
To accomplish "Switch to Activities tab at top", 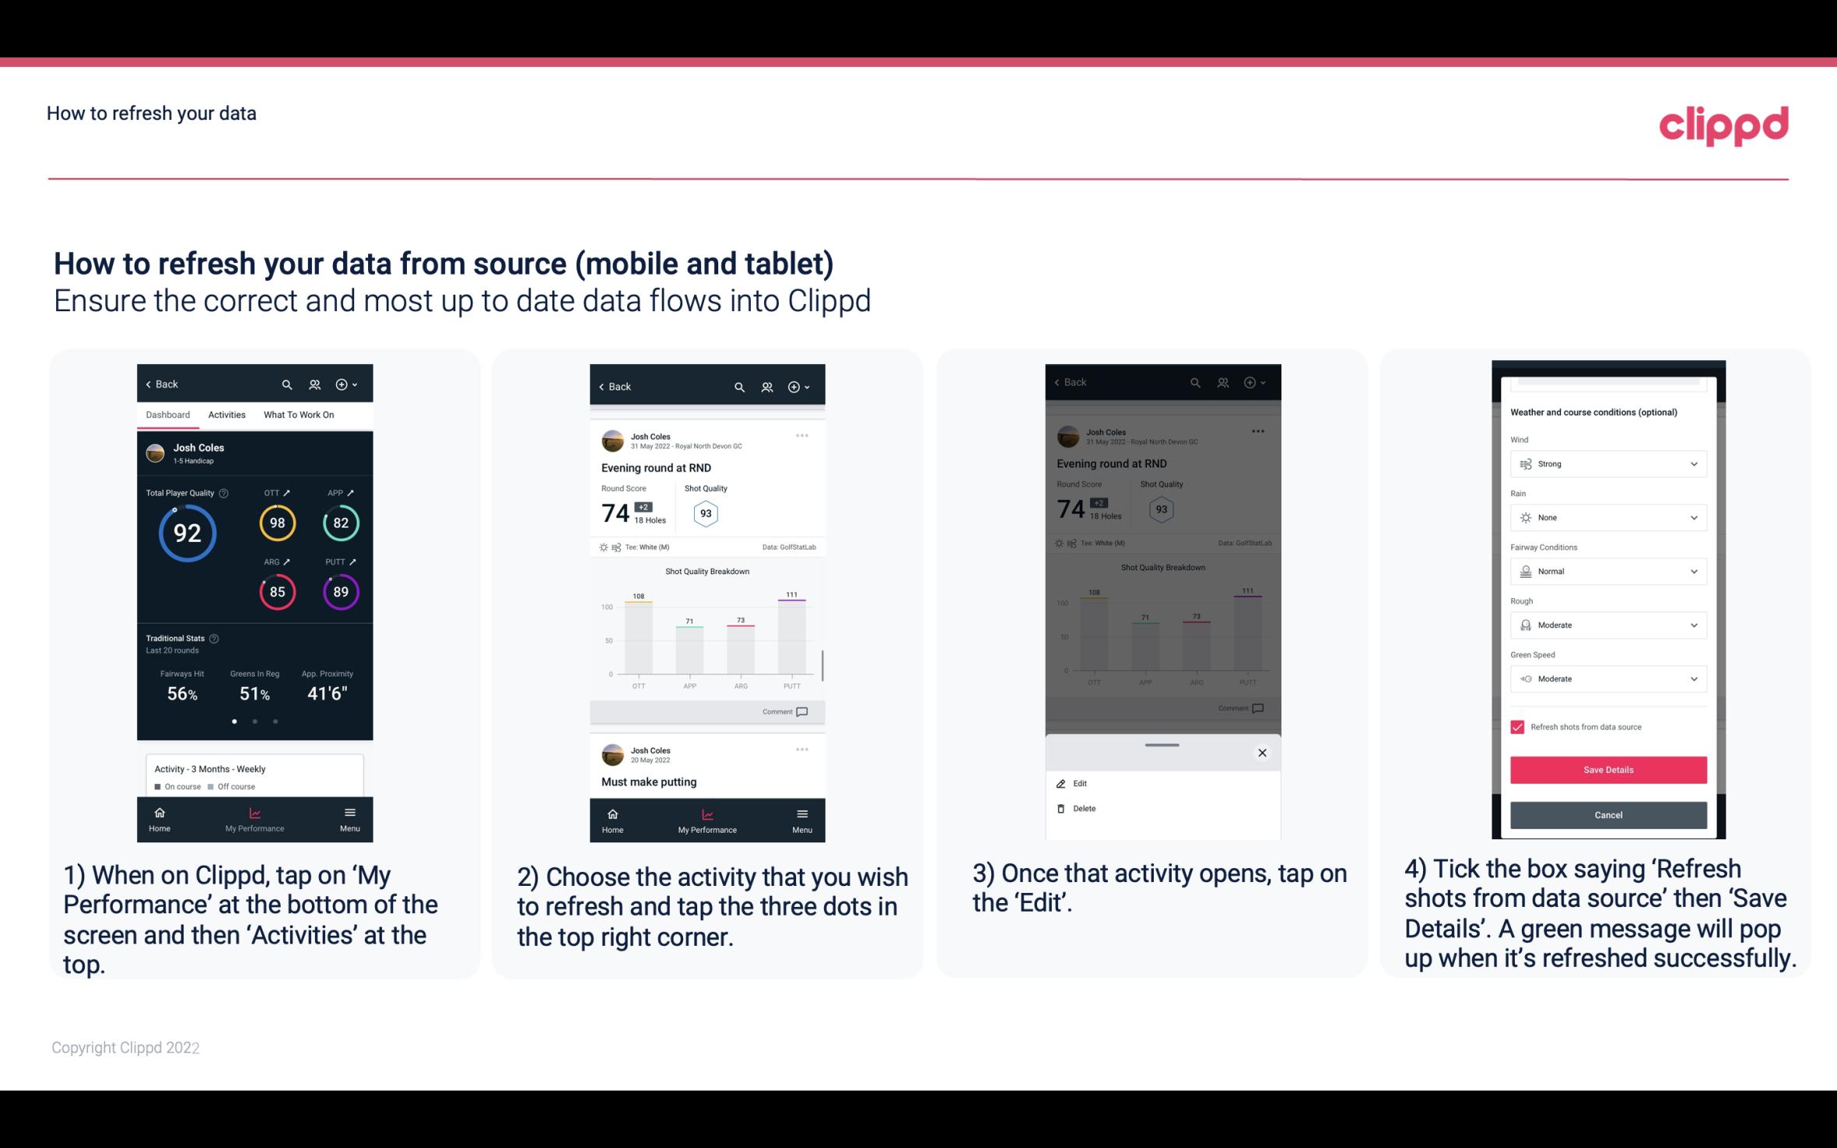I will click(225, 414).
